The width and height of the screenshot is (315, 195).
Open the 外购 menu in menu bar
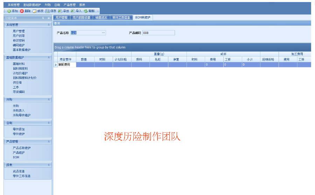[47, 5]
